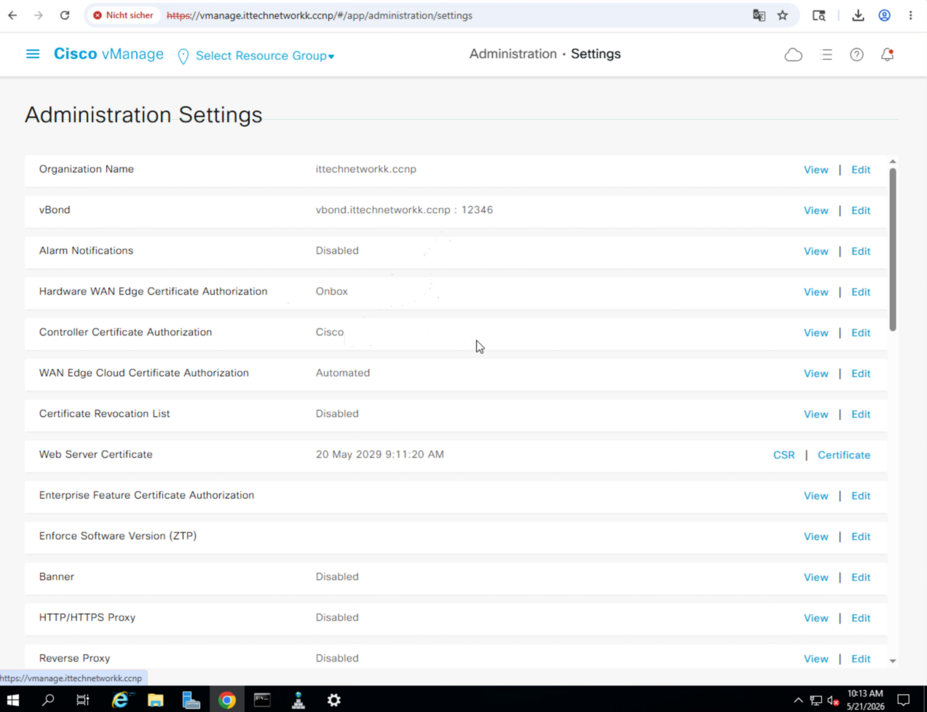View Hardware WAN Edge Certificate Authorization

click(816, 292)
